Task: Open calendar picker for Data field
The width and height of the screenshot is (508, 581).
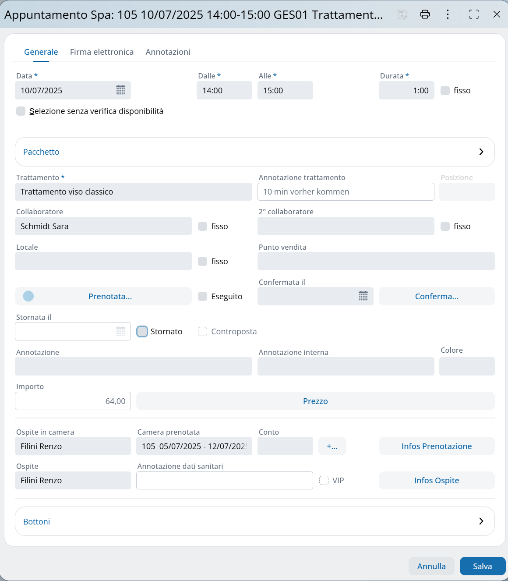Action: tap(120, 90)
